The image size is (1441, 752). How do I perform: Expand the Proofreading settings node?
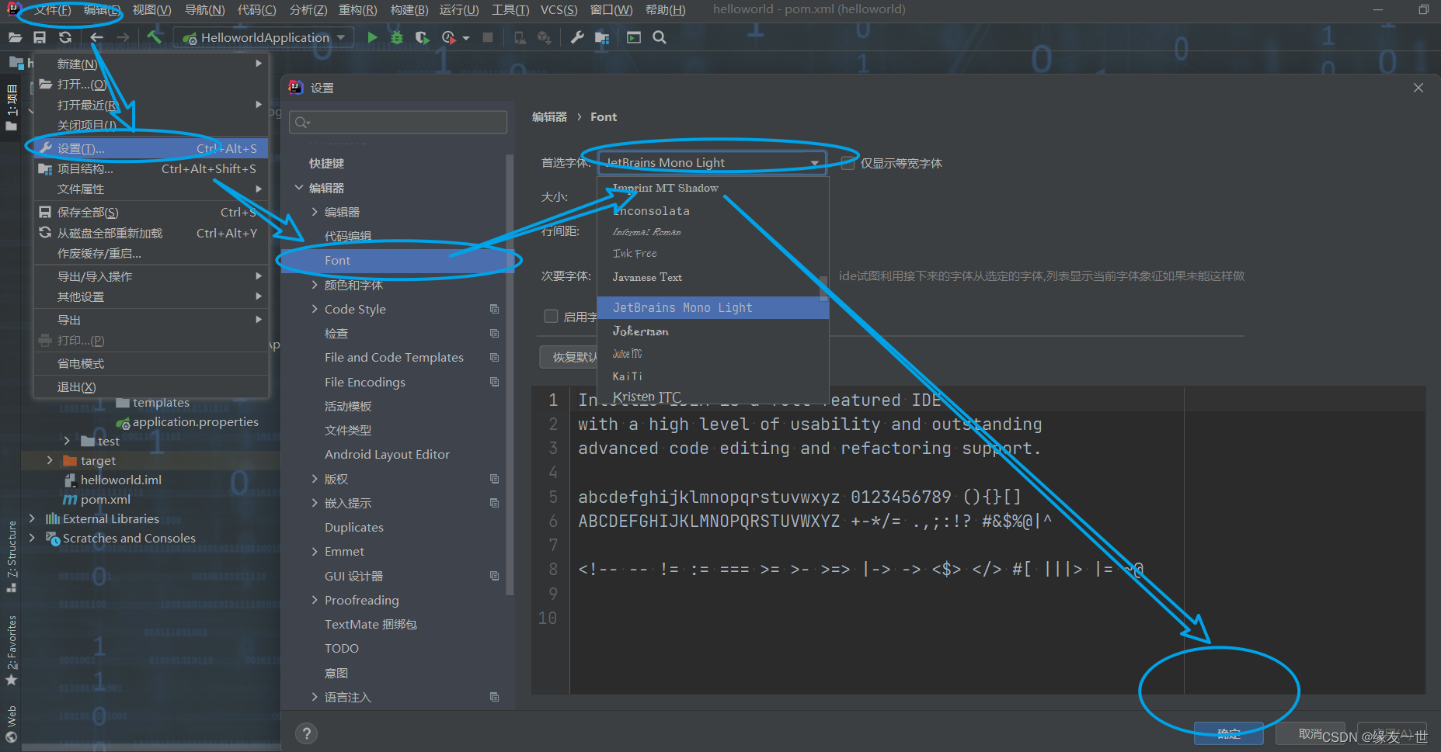[315, 600]
